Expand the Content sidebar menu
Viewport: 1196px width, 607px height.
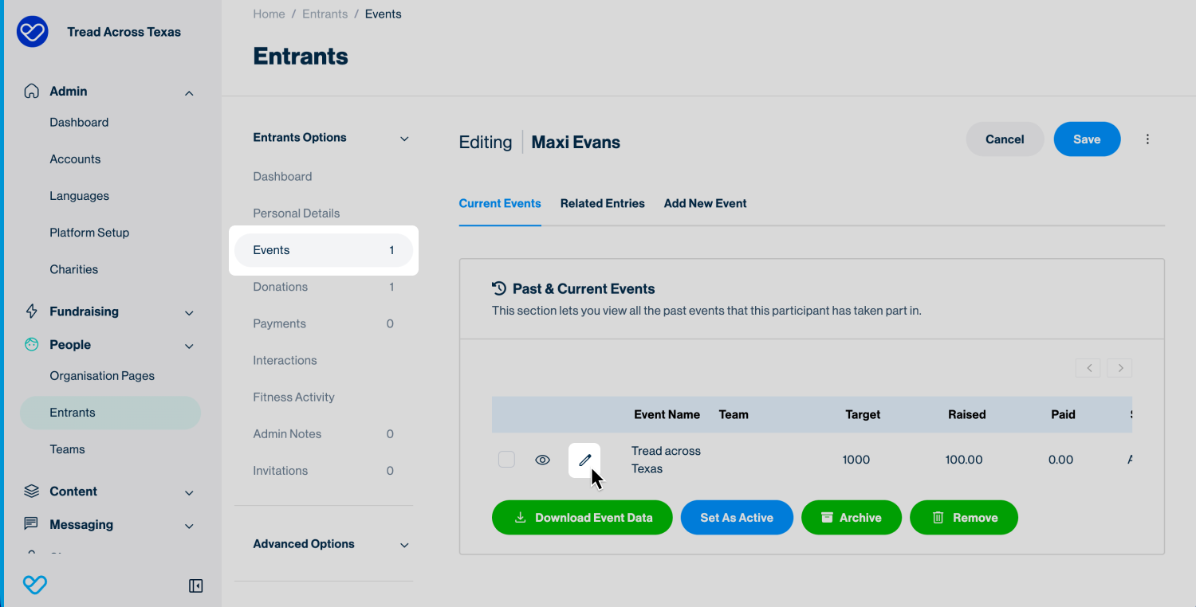tap(189, 492)
